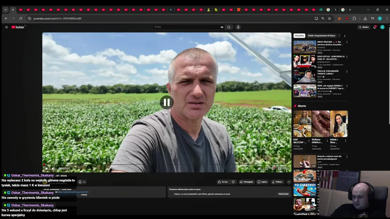
Task: Go to the YouTube home logo
Action: [18, 27]
